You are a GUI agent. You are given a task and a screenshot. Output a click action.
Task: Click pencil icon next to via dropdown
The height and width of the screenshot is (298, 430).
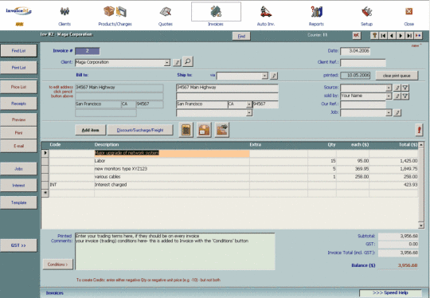click(x=274, y=76)
